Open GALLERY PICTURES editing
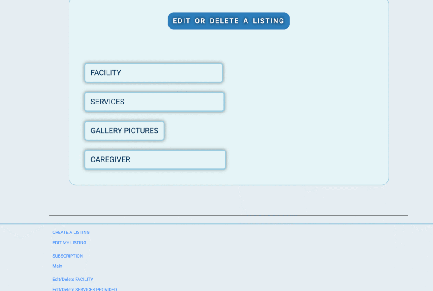This screenshot has height=291, width=433. [124, 131]
